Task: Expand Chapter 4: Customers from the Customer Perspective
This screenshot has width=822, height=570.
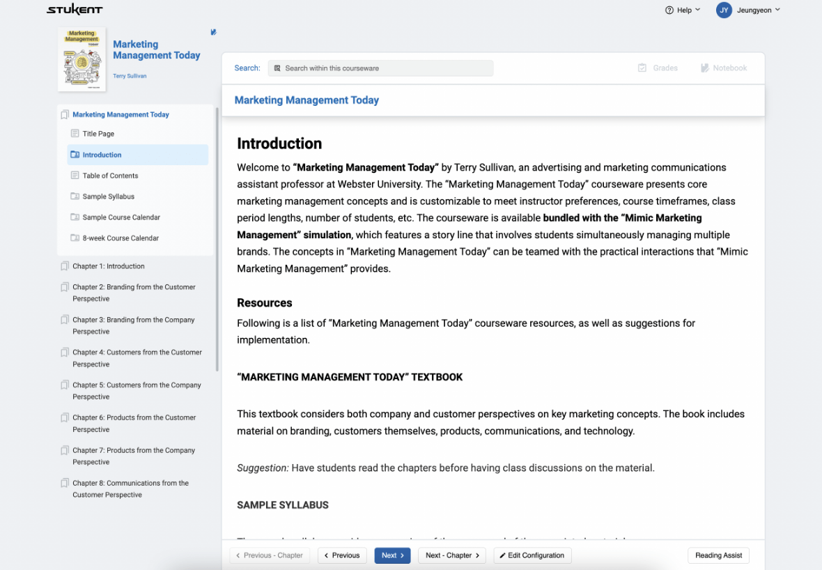Action: pyautogui.click(x=137, y=358)
